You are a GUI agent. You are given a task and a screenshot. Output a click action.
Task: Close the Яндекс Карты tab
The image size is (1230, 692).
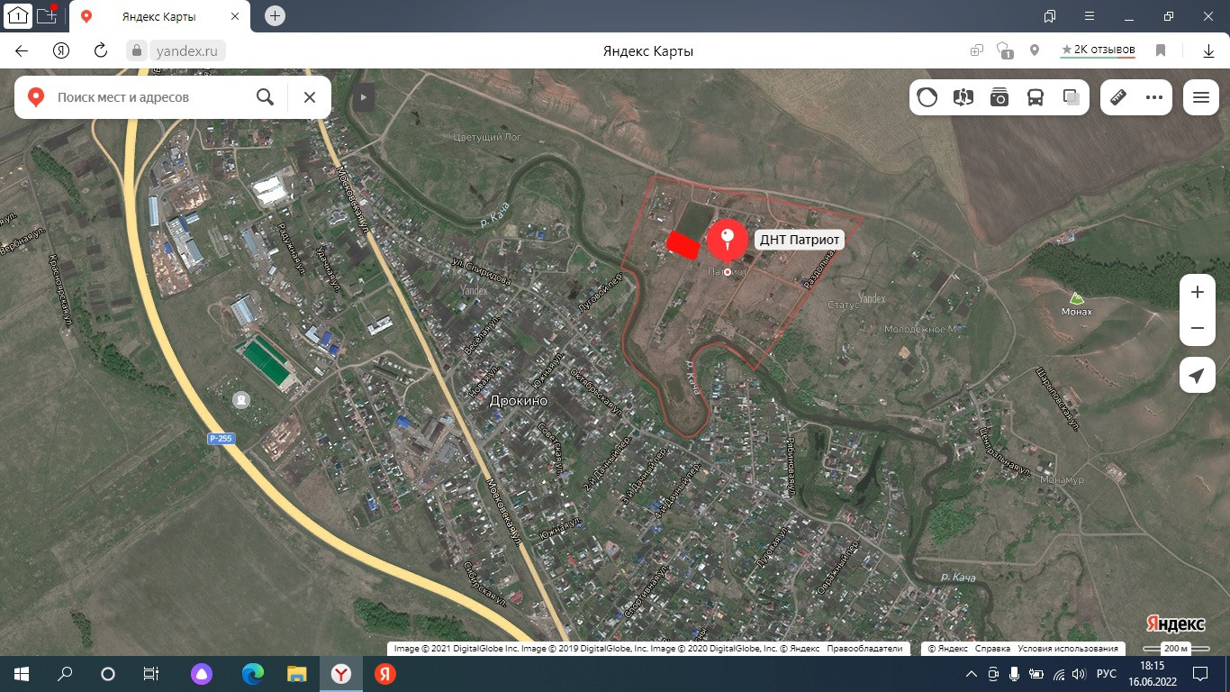tap(235, 16)
